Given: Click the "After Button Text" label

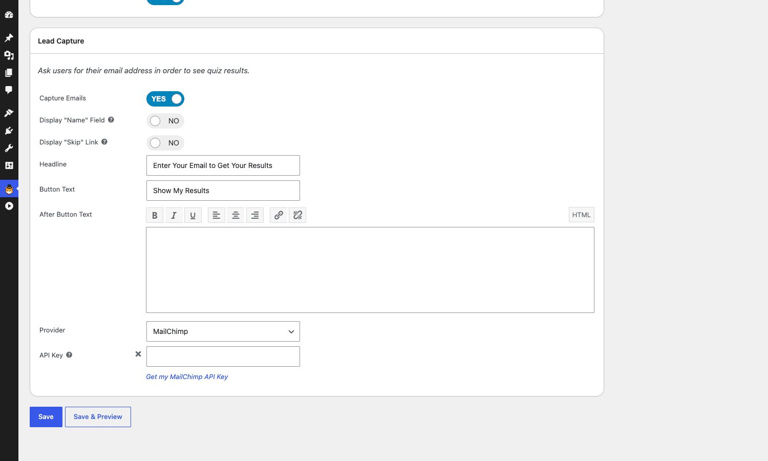Looking at the screenshot, I should click(x=66, y=214).
